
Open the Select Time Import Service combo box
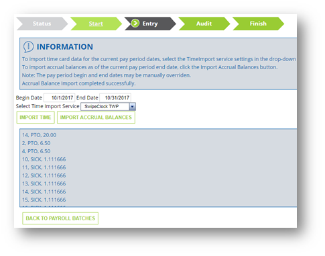pyautogui.click(x=108, y=107)
